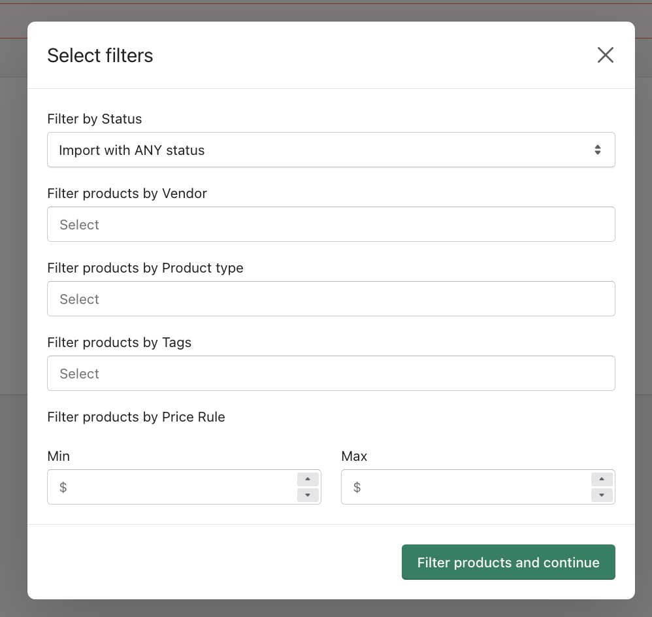Image resolution: width=652 pixels, height=617 pixels.
Task: Click the Filter products by Price Rule label
Action: coord(136,417)
